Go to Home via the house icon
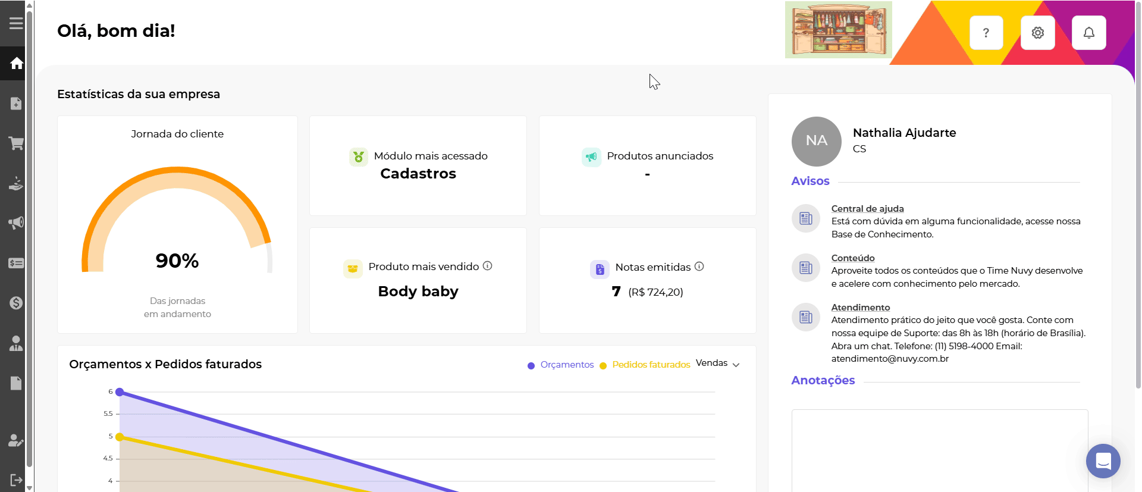1142x492 pixels. 16,63
